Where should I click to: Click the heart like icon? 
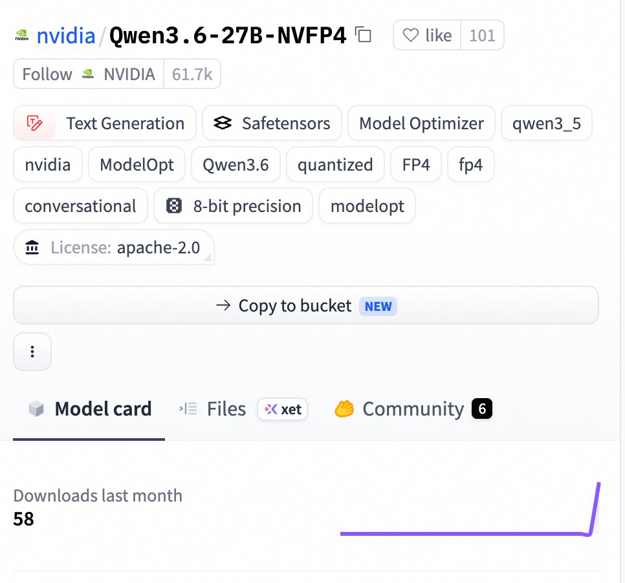(411, 35)
